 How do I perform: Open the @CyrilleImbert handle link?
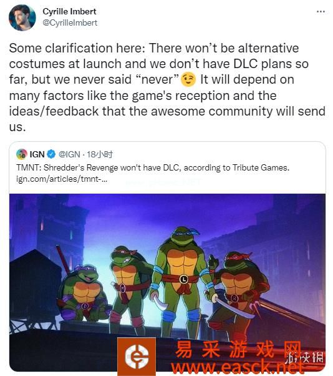pyautogui.click(x=70, y=22)
